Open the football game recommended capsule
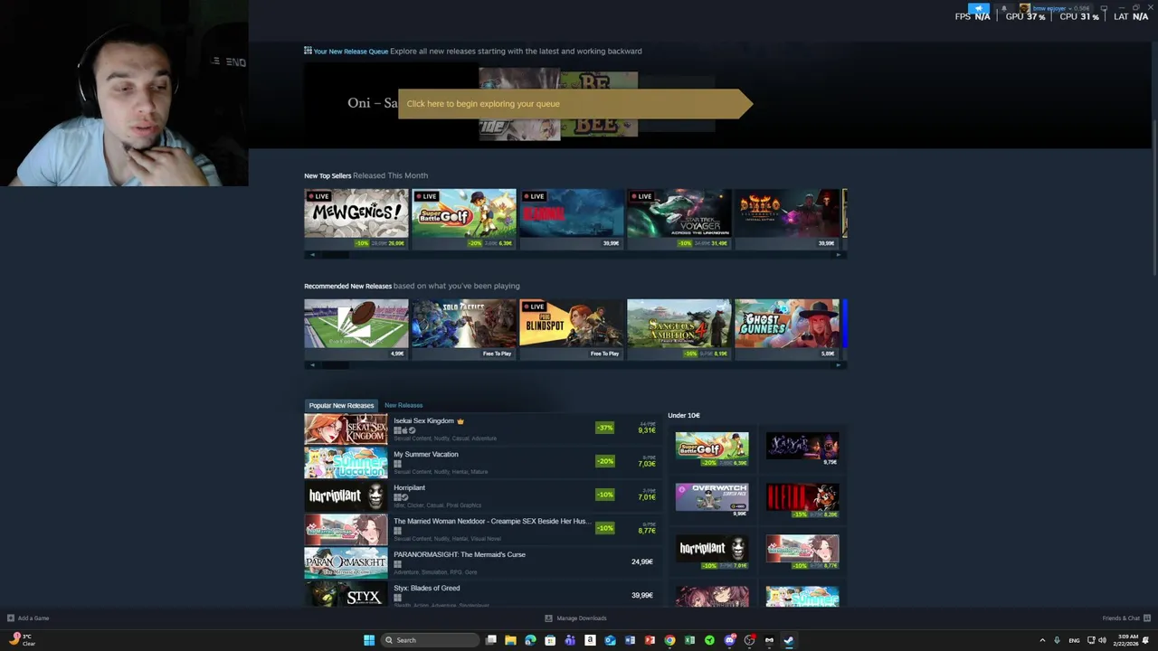This screenshot has width=1158, height=651. pyautogui.click(x=356, y=329)
